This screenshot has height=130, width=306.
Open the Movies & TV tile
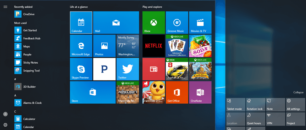point(200,22)
